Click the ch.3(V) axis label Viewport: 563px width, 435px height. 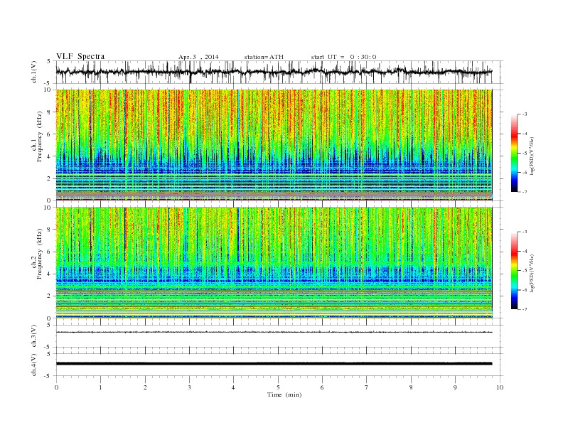[x=33, y=336]
